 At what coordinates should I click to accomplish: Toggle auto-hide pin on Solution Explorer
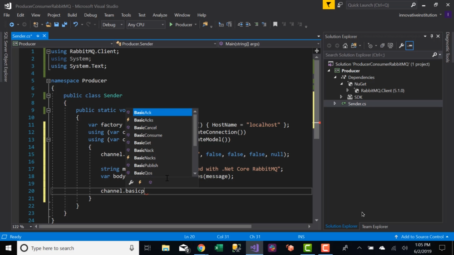click(x=432, y=36)
